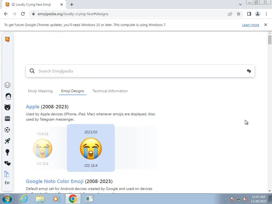Open the Chrome three-dot menu
The height and width of the screenshot is (204, 272).
coord(266,14)
